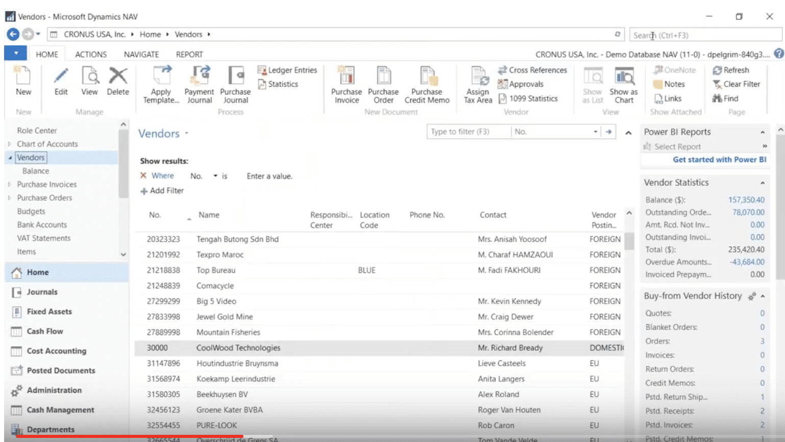Image resolution: width=785 pixels, height=442 pixels.
Task: Open Links attachment
Action: coord(668,99)
